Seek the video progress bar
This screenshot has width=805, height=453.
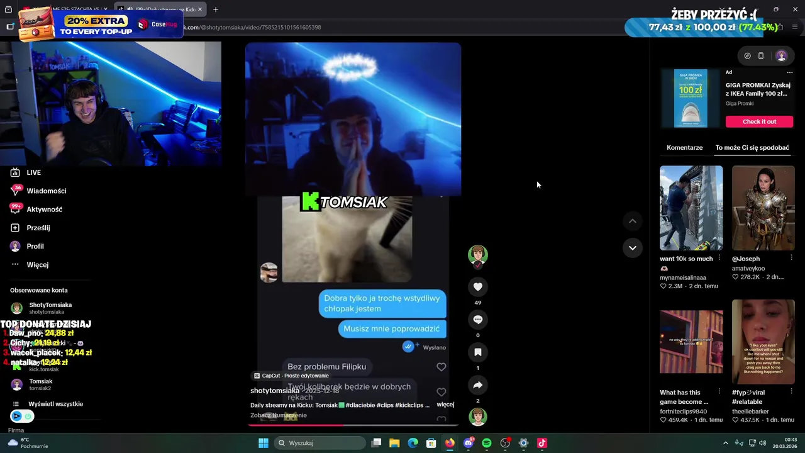(353, 424)
